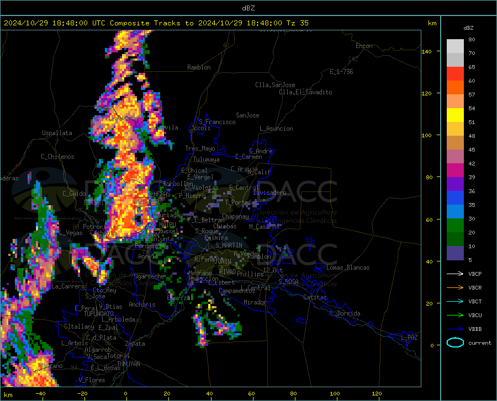
Task: Click the Clla.SanJose map label
Action: tap(275, 85)
